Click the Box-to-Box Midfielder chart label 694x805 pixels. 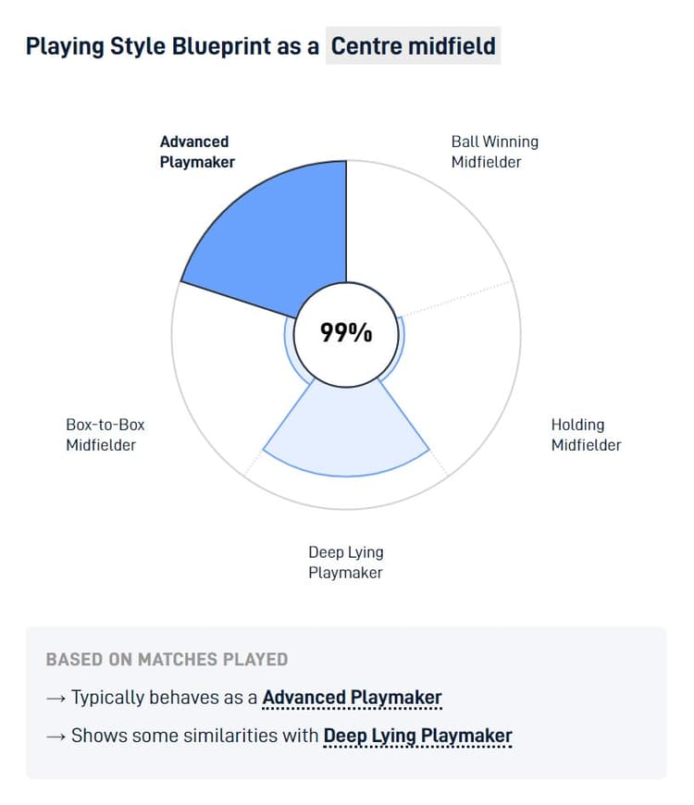[105, 435]
